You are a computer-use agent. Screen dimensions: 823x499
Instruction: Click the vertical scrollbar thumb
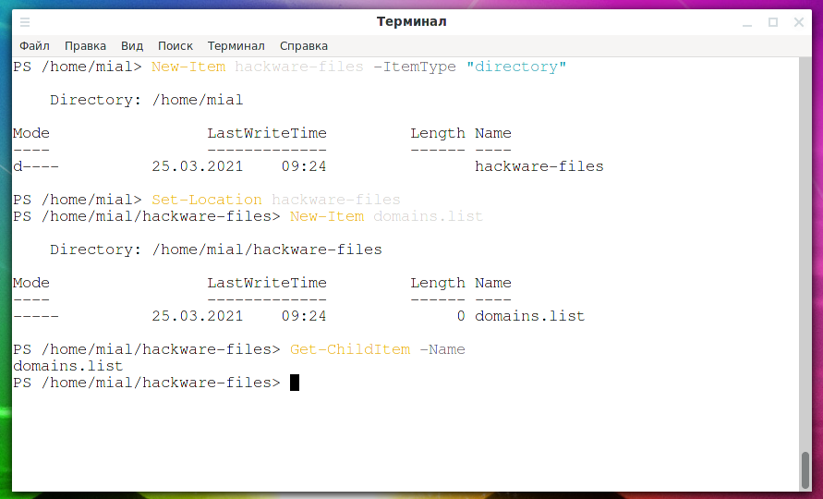point(805,470)
